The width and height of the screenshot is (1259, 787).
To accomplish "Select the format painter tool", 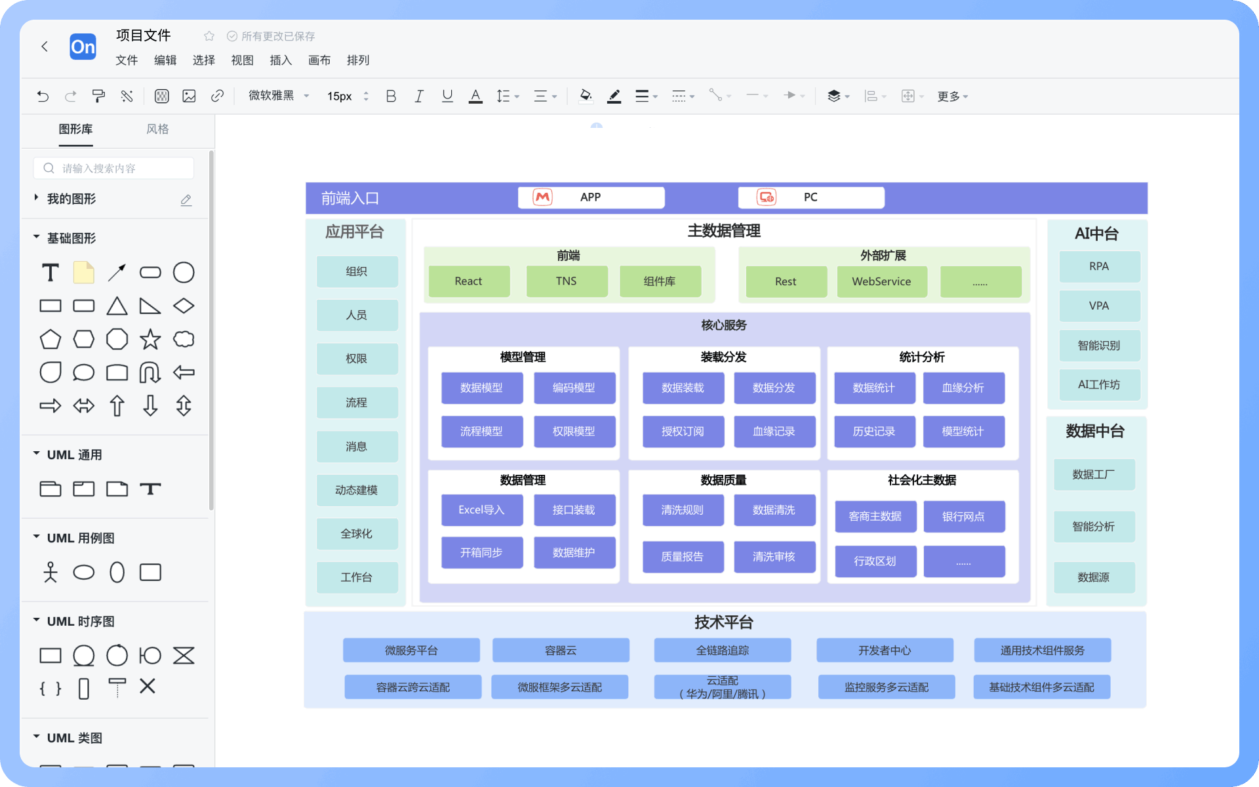I will tap(98, 96).
